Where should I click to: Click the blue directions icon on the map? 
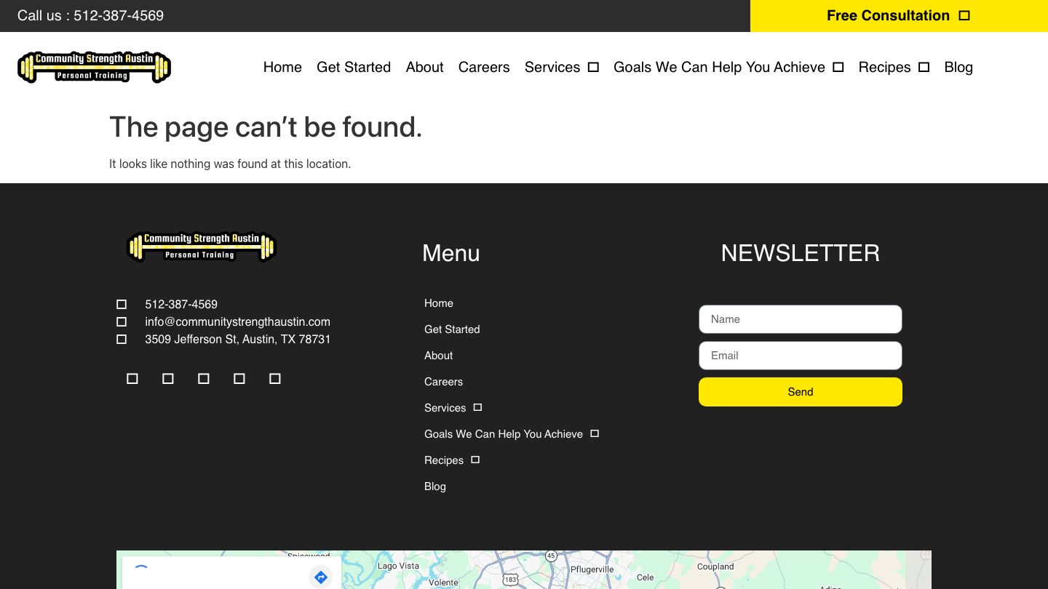click(x=321, y=577)
